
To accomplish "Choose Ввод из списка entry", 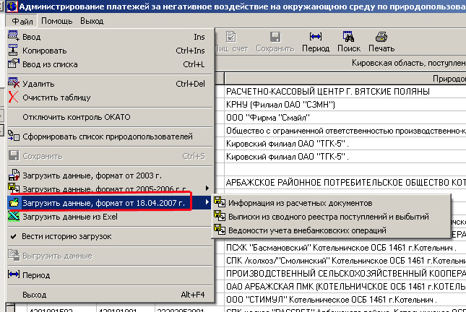I will click(x=50, y=64).
